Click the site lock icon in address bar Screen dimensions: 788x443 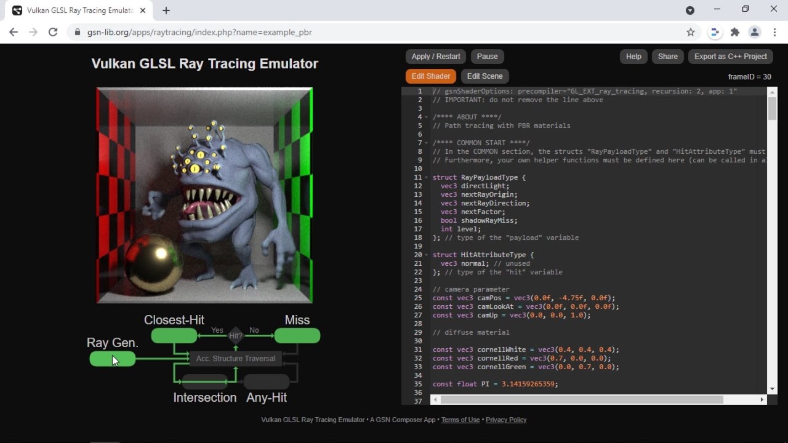(x=78, y=32)
